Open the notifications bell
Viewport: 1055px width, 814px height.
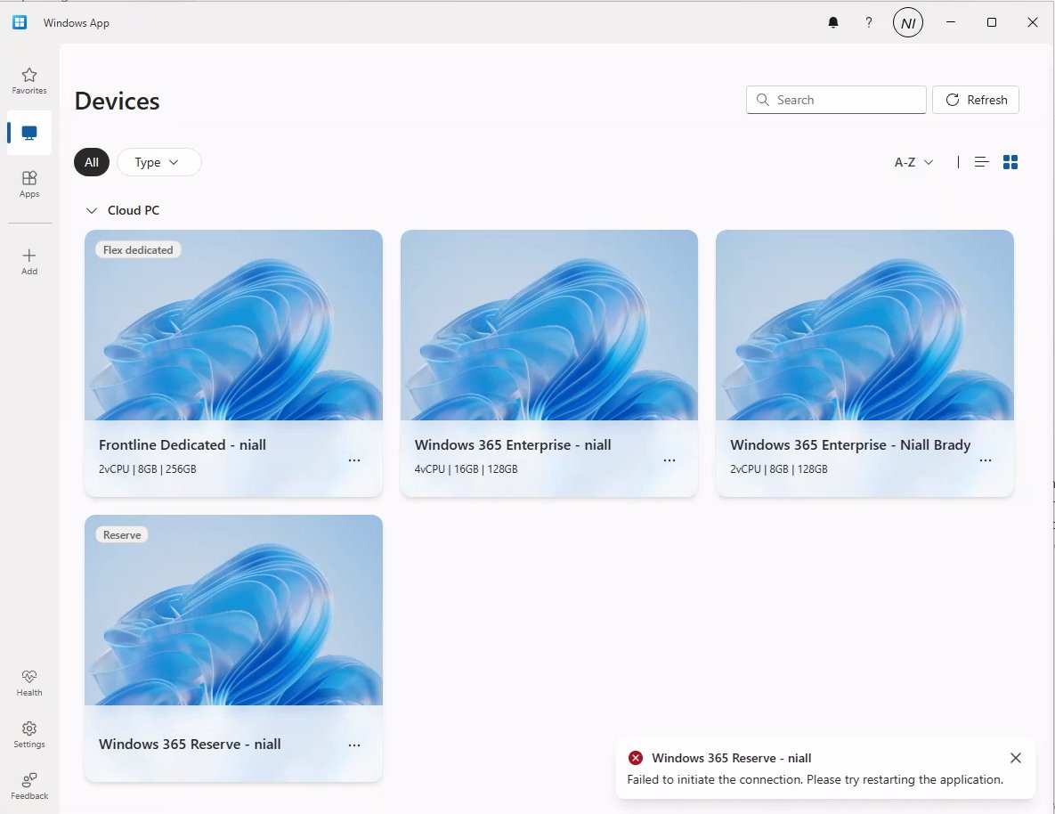tap(833, 22)
